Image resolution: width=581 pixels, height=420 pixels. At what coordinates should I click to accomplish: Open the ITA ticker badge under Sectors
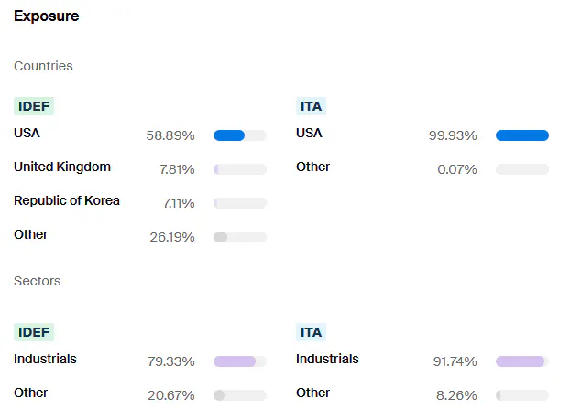pyautogui.click(x=312, y=332)
